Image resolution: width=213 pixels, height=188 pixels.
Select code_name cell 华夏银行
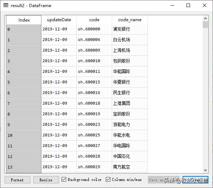[130, 82]
